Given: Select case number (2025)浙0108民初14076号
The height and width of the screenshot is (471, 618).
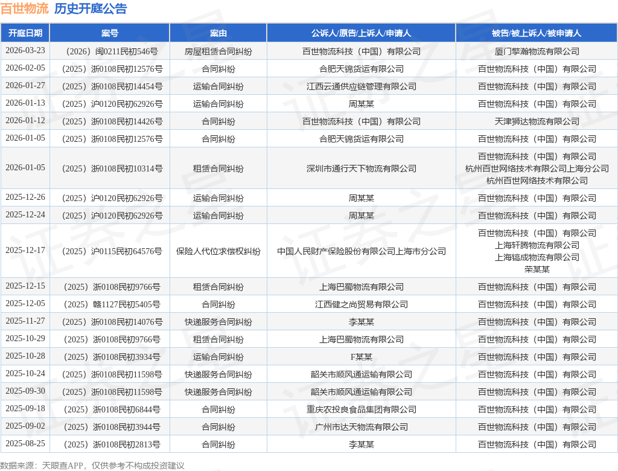Looking at the screenshot, I should pyautogui.click(x=112, y=322).
